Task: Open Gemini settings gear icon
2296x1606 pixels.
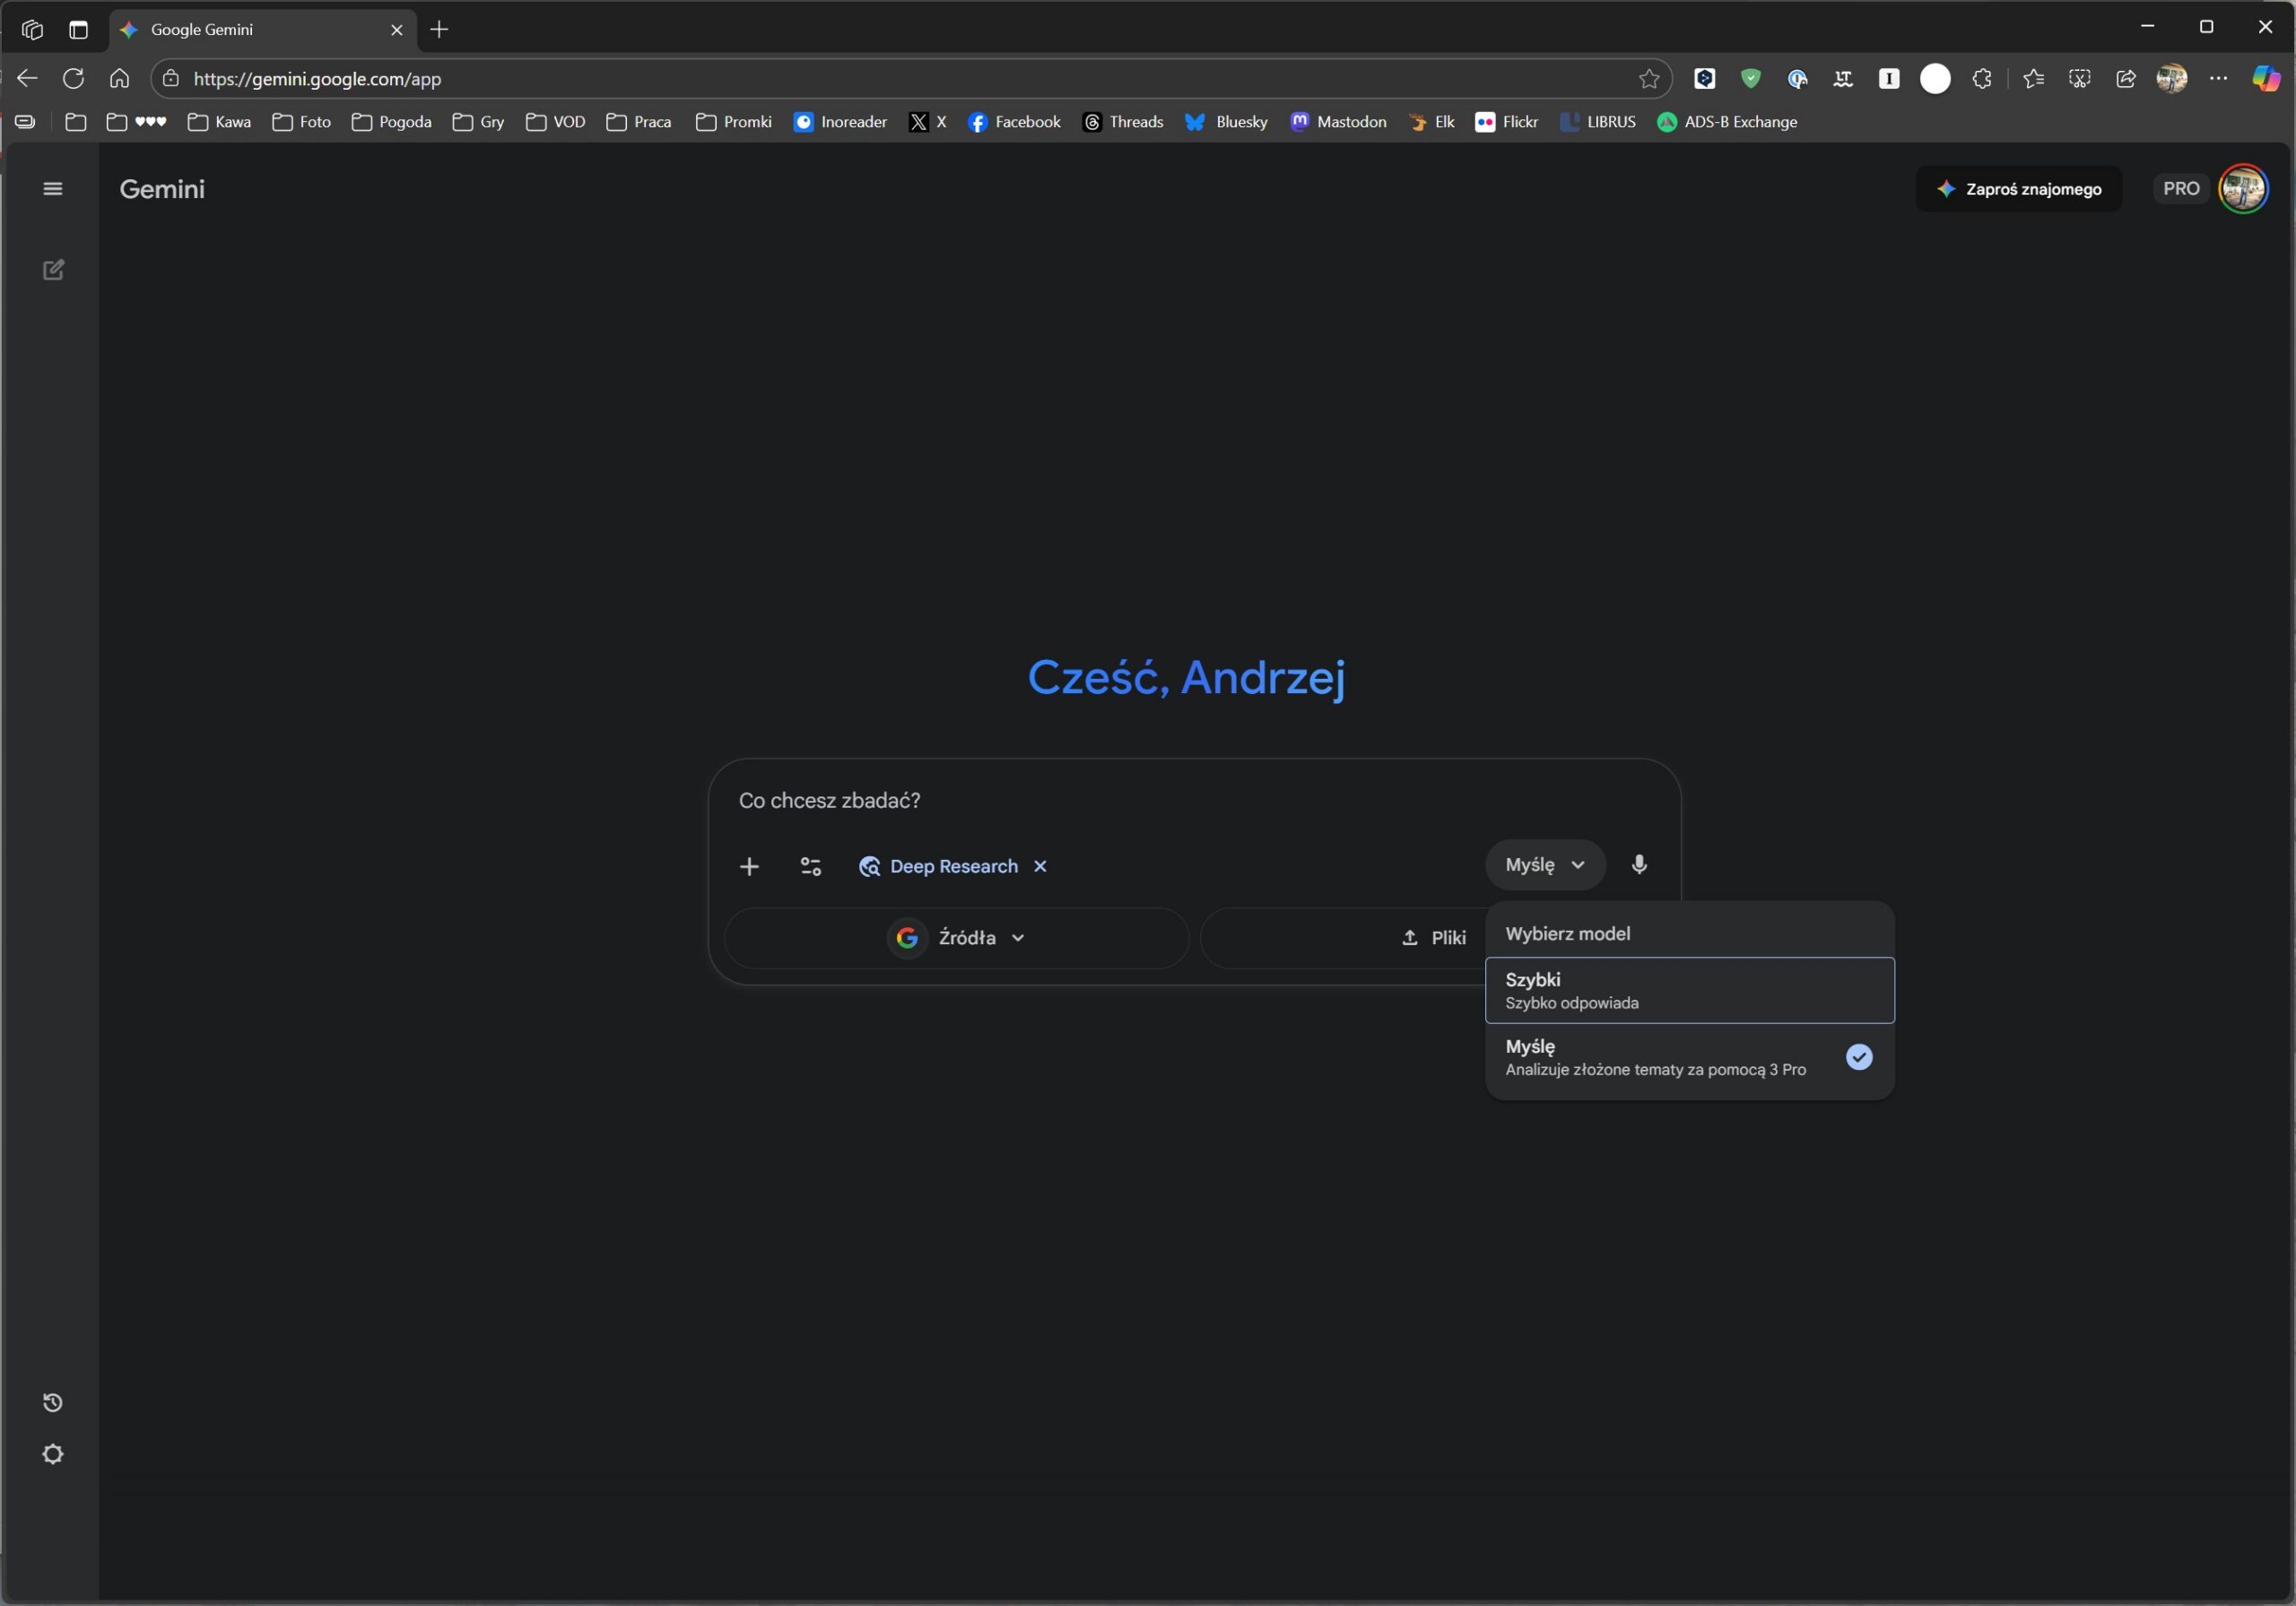Action: click(x=53, y=1454)
